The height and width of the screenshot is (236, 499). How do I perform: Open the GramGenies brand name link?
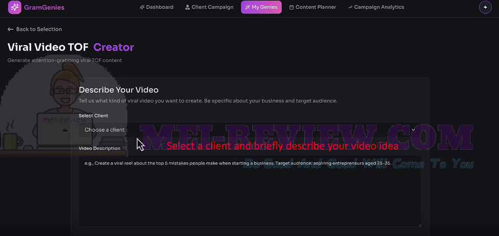pyautogui.click(x=44, y=7)
